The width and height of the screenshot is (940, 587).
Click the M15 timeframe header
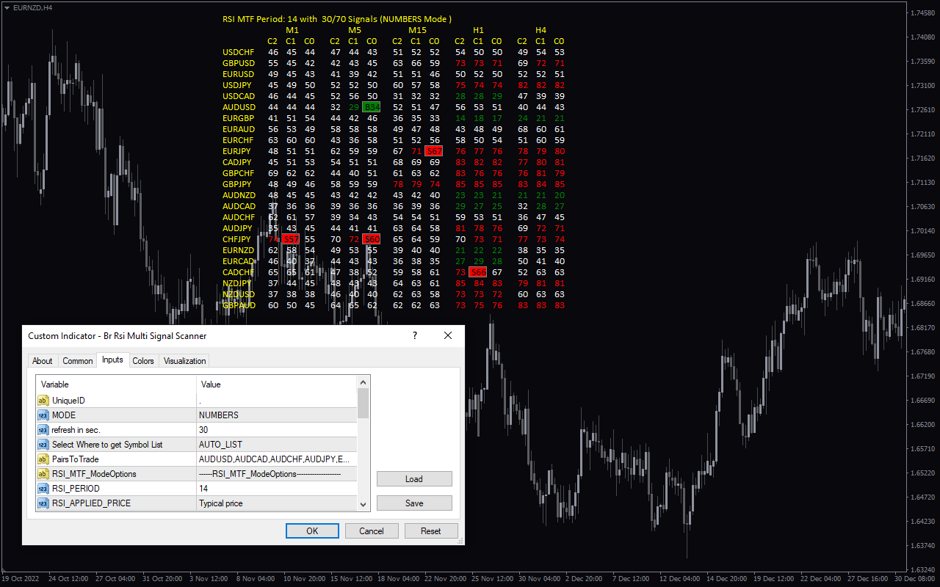(x=418, y=30)
